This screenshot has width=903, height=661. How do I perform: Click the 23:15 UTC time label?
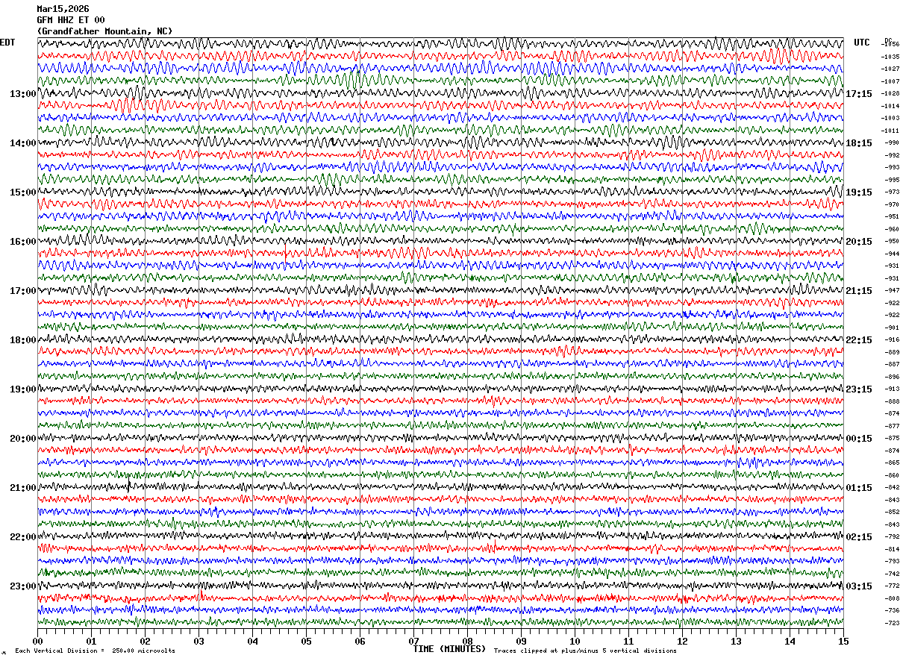tap(859, 389)
